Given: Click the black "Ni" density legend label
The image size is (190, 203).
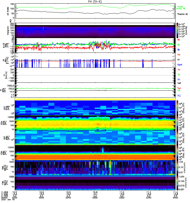Looking at the screenshot, I should click(x=178, y=60).
